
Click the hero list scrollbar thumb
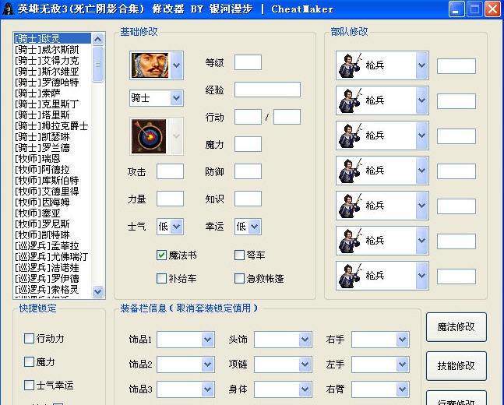[97, 65]
